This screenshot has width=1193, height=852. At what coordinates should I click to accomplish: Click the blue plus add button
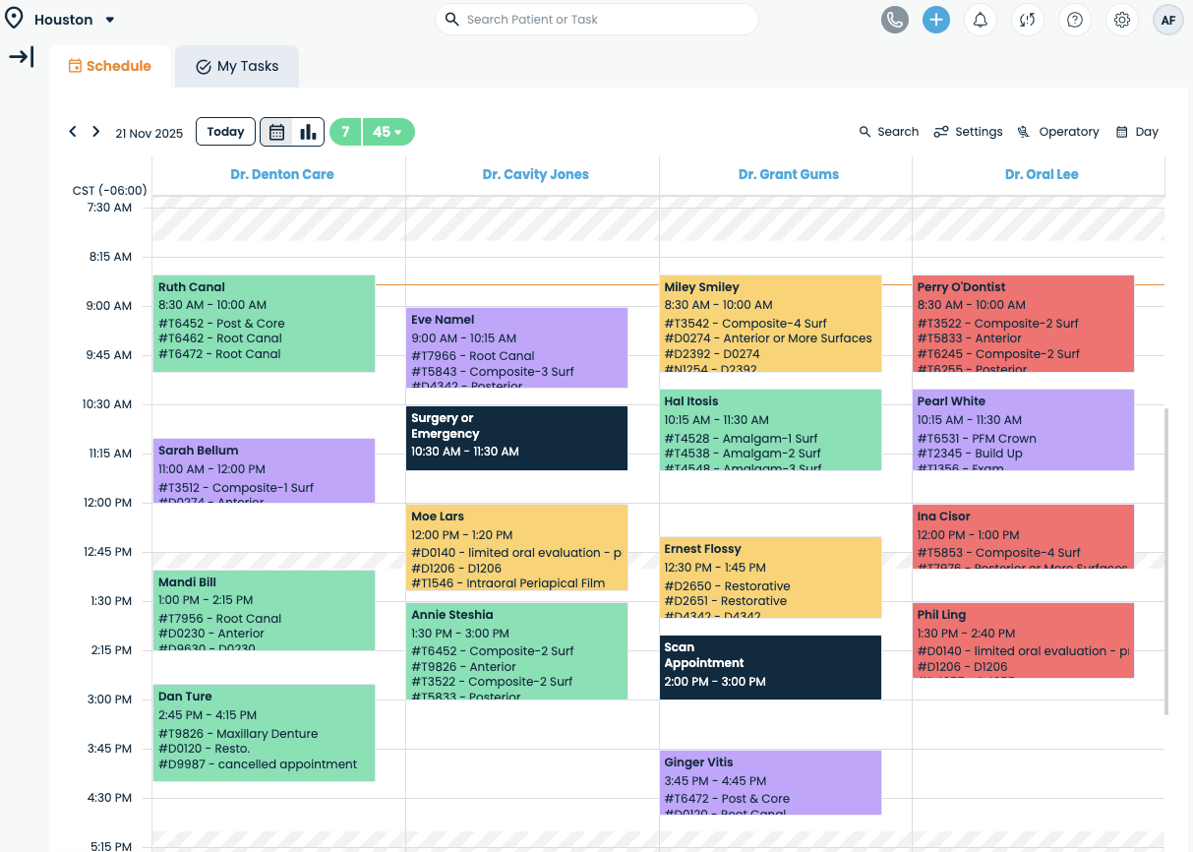tap(936, 20)
